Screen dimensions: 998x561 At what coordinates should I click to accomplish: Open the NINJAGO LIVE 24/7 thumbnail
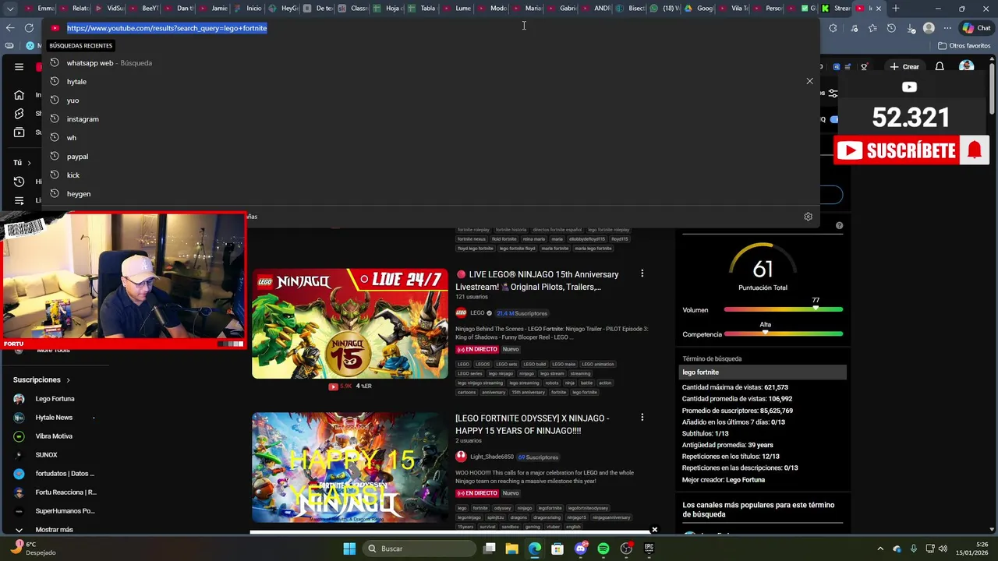[350, 323]
